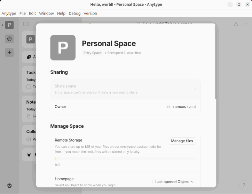Click the Tasks widget heading behind dialog
Image resolution: width=252 pixels, height=194 pixels.
click(31, 72)
